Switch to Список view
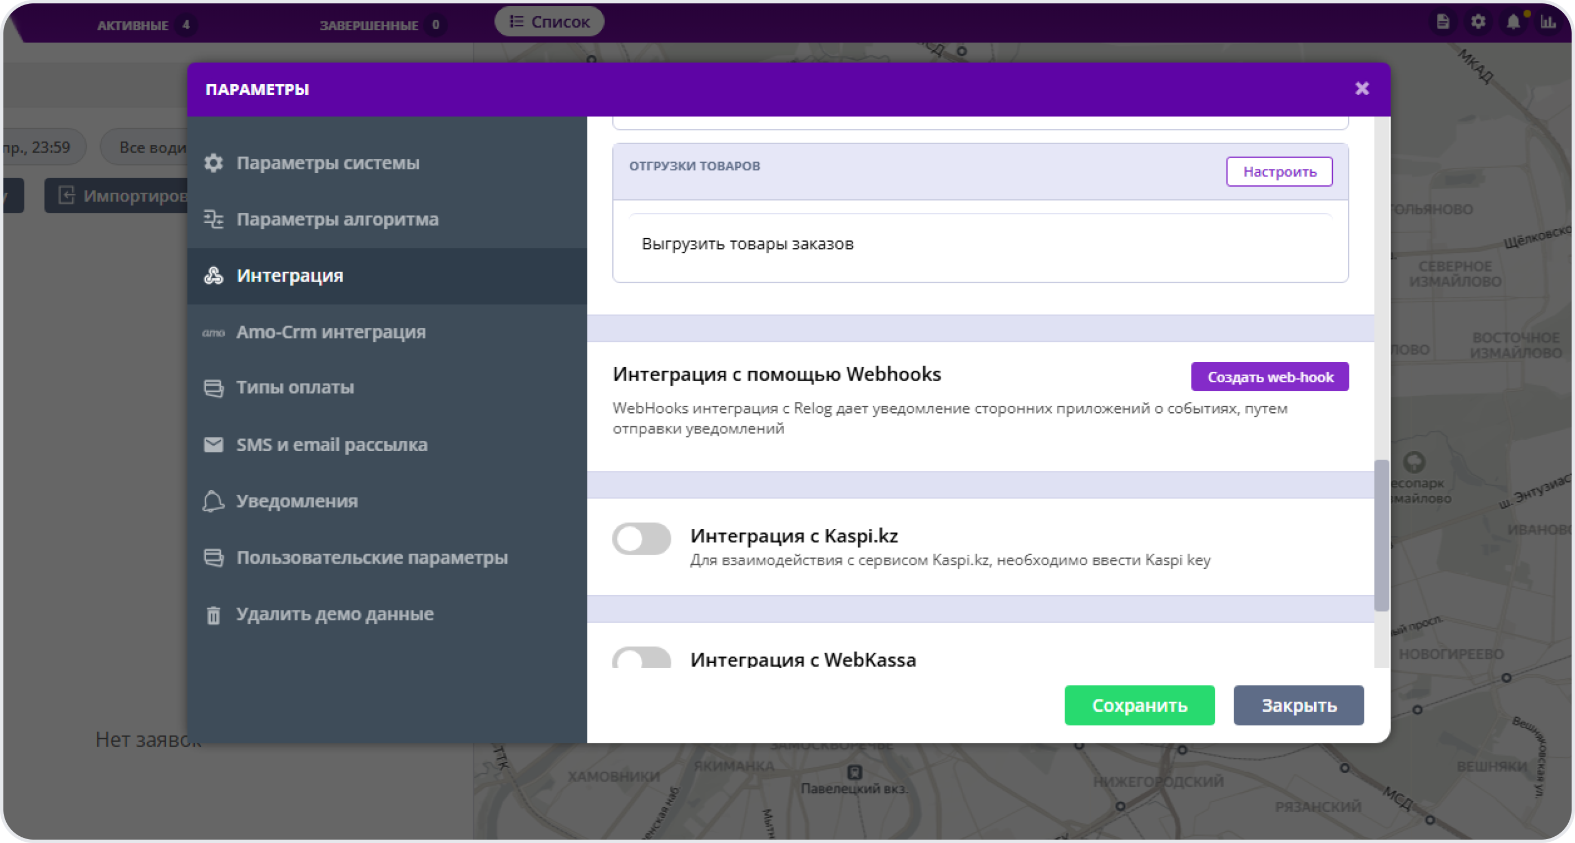1575x843 pixels. pos(549,22)
